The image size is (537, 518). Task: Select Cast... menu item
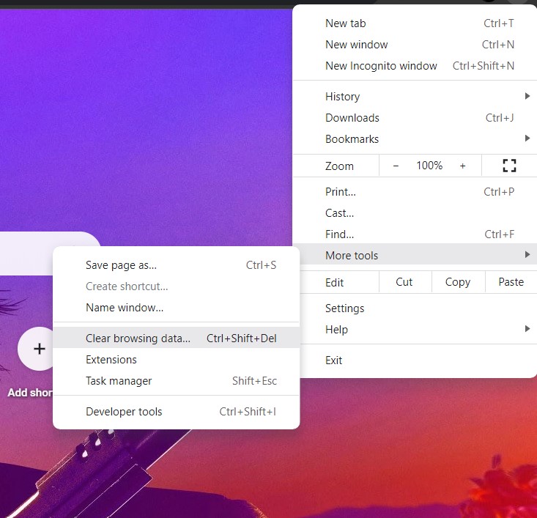[415, 213]
